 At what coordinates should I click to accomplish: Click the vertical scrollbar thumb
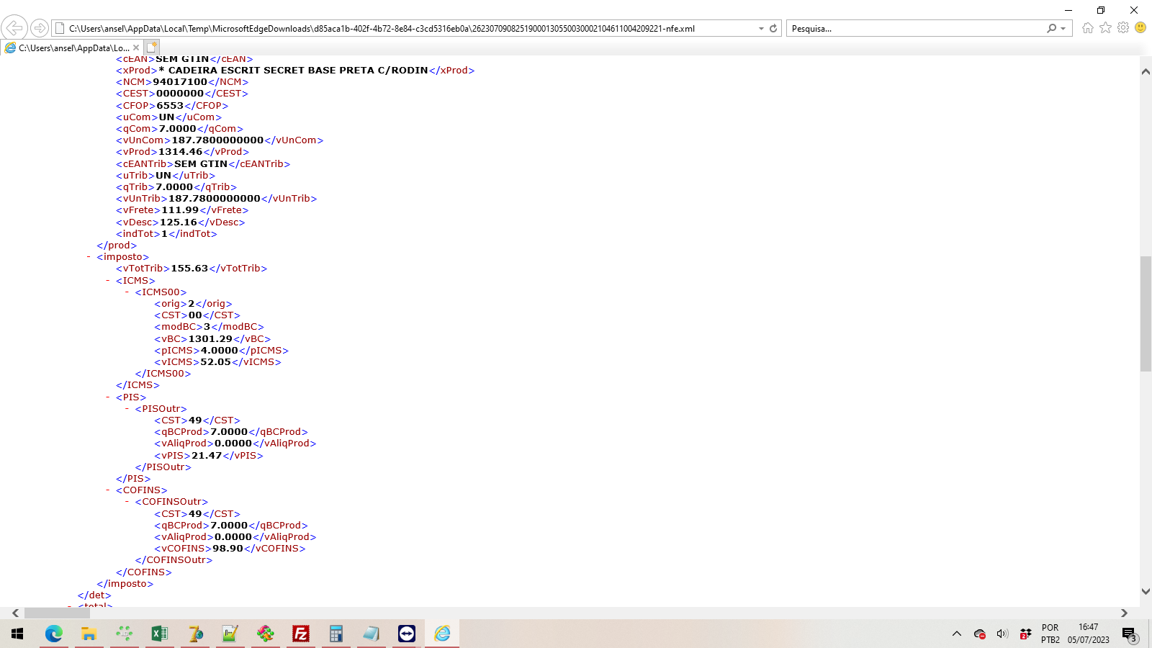pos(1146,313)
